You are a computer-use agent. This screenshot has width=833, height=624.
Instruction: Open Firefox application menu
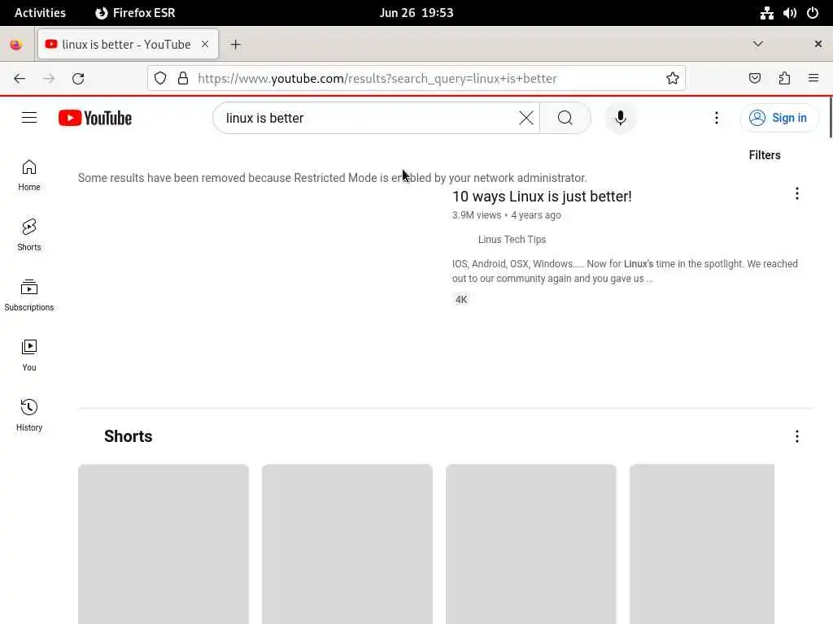pos(813,79)
